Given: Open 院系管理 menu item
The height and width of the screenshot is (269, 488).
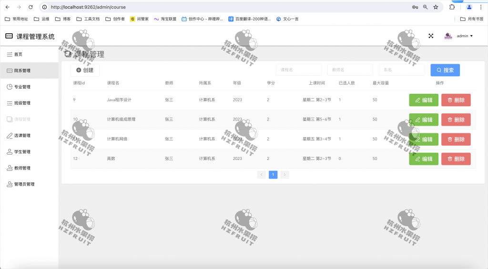Looking at the screenshot, I should tap(29, 70).
